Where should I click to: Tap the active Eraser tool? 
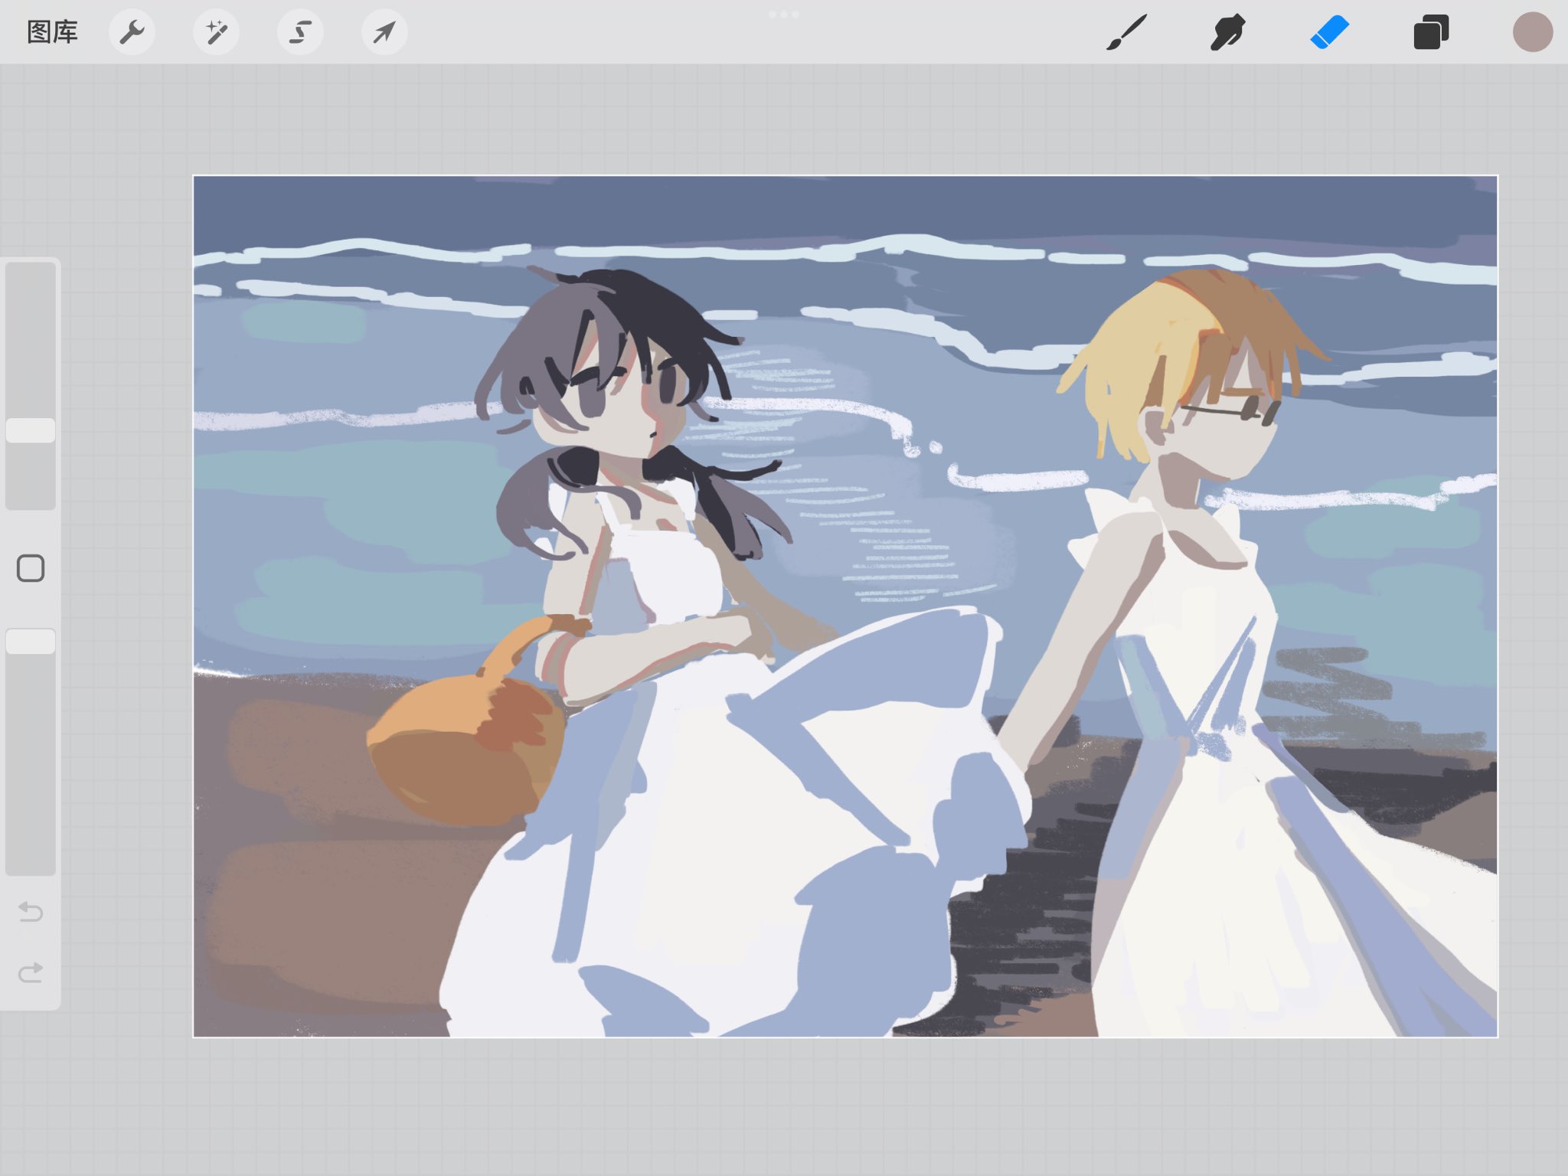[x=1329, y=33]
